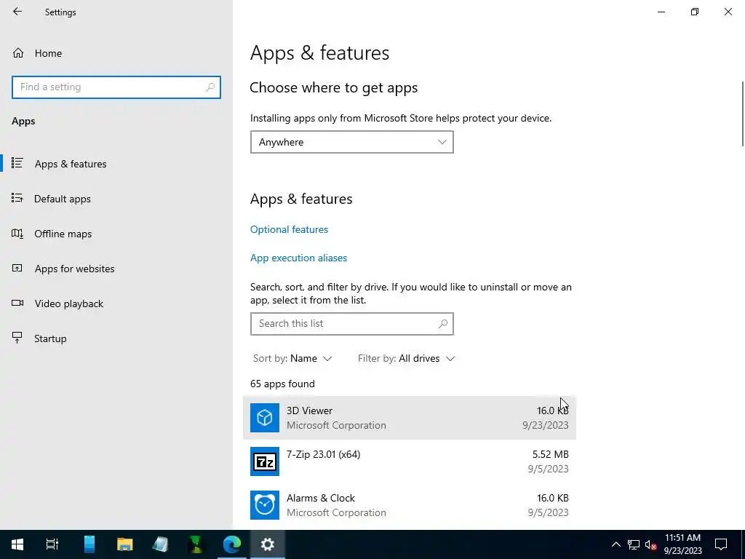The width and height of the screenshot is (745, 559).
Task: Open Startup apps settings
Action: (x=50, y=338)
